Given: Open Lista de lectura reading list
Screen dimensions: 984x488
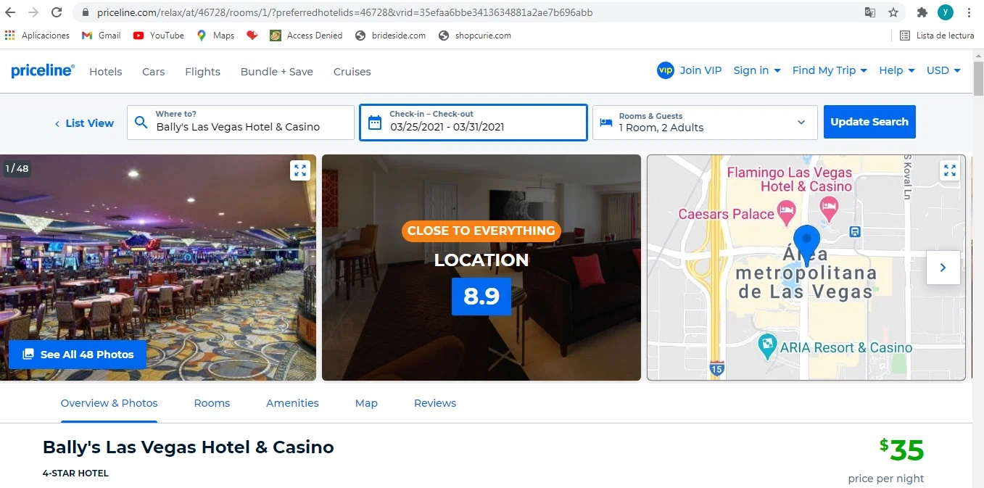Looking at the screenshot, I should click(x=937, y=36).
